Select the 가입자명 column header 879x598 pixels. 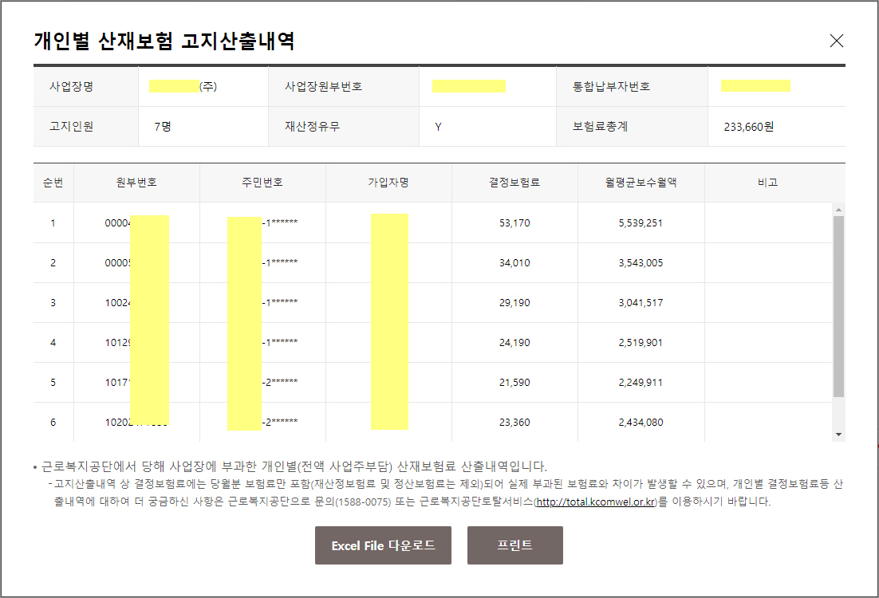point(388,183)
